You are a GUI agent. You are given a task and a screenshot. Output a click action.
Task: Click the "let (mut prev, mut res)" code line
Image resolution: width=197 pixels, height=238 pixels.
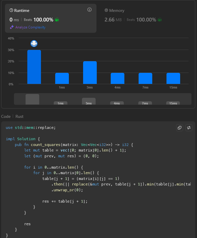tap(61, 156)
